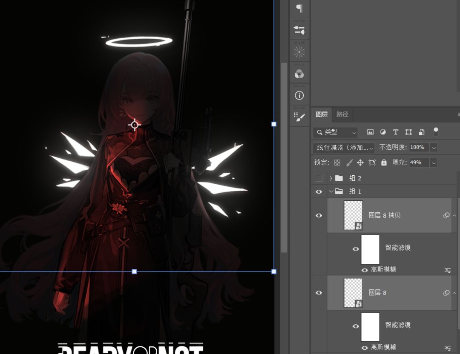
Task: Open the Paragraph panel icon
Action: click(x=299, y=9)
